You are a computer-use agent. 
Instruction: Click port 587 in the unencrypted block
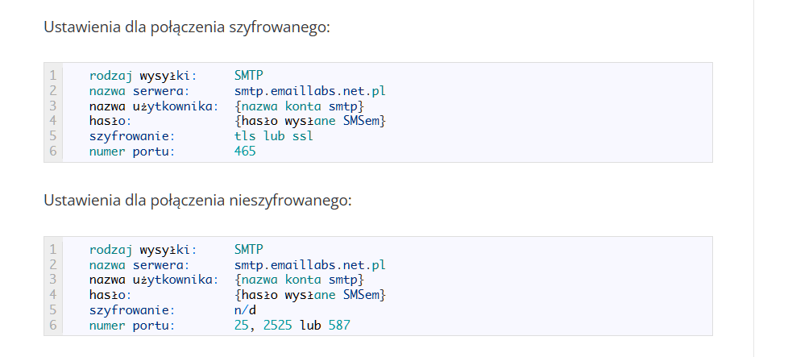coord(339,325)
